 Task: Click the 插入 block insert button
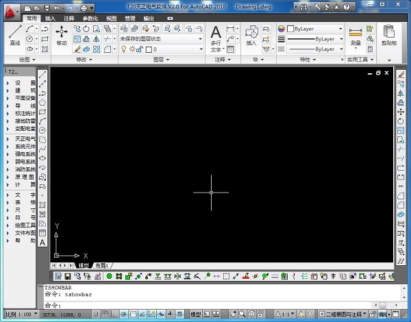coord(251,35)
